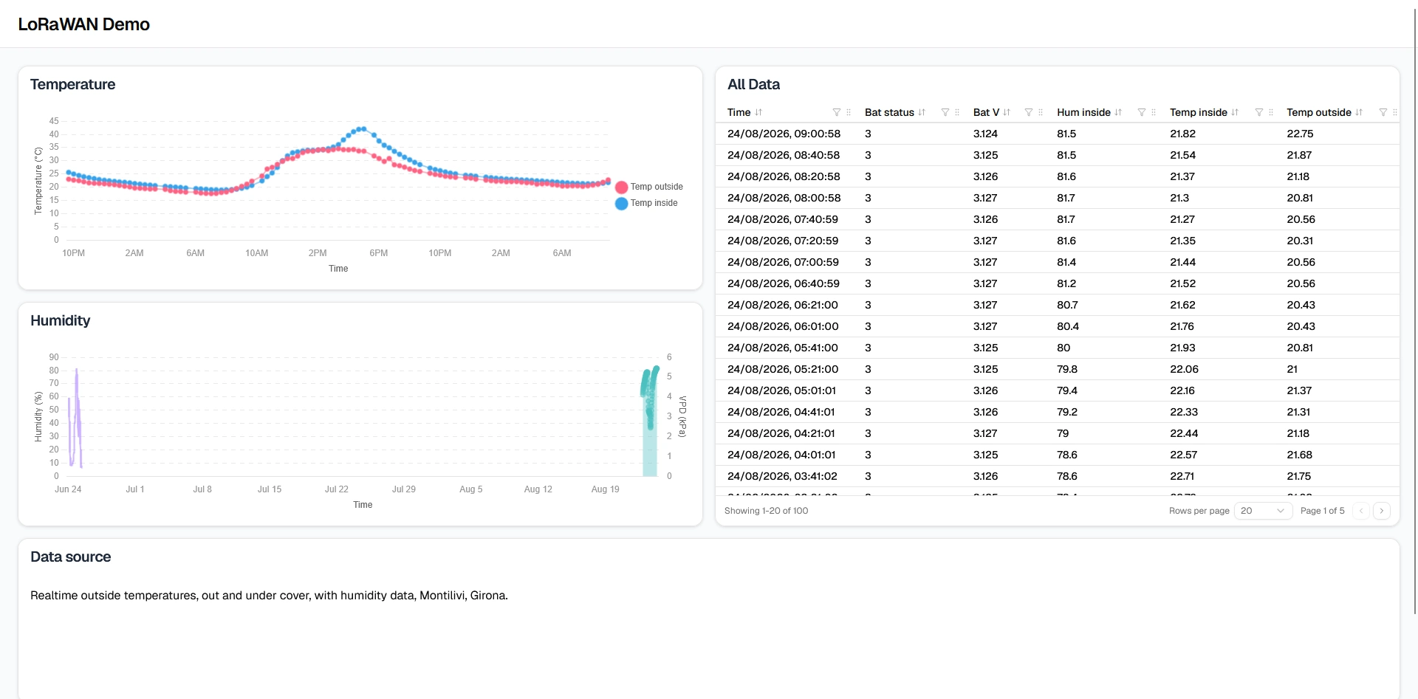Open filter for Hum inside column

(x=1142, y=112)
